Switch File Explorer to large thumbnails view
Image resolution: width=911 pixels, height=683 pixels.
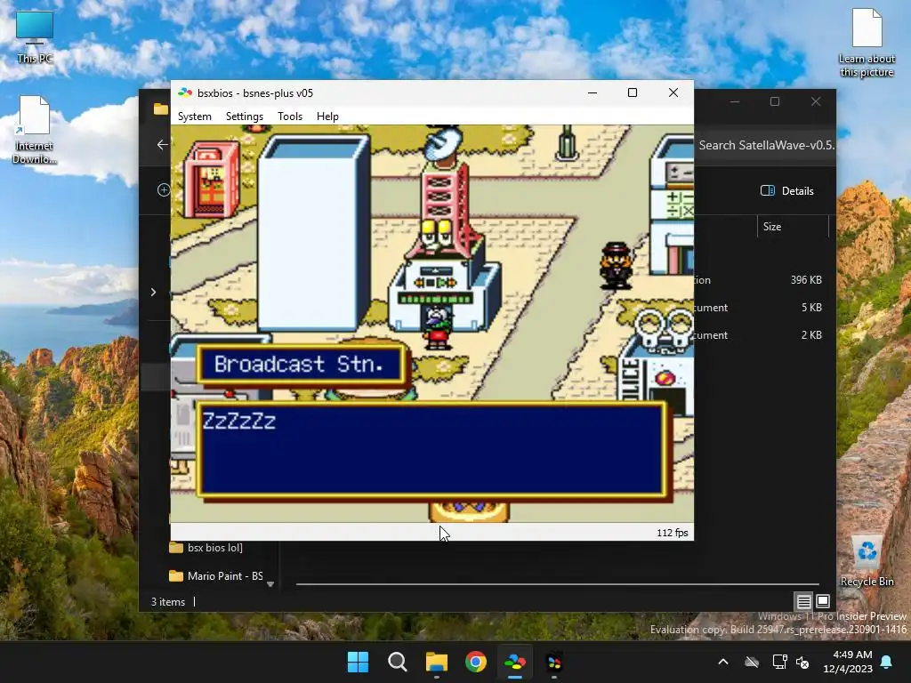coord(823,601)
